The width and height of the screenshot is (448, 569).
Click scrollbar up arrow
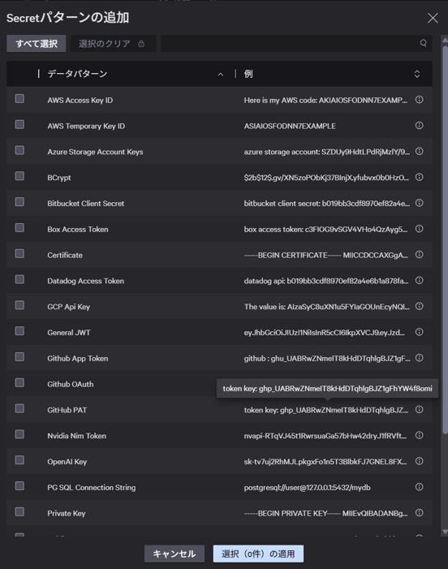click(x=445, y=40)
